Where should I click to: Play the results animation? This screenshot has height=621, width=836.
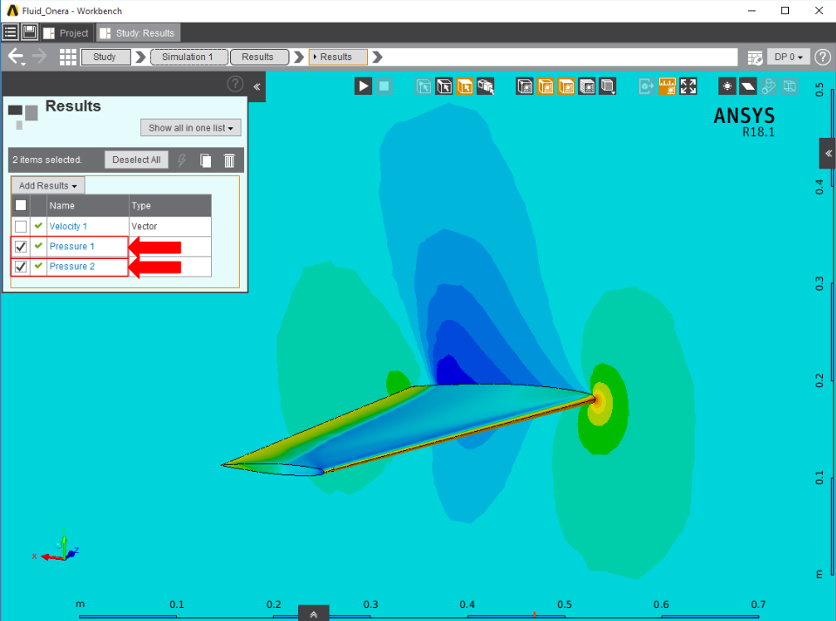(x=364, y=85)
